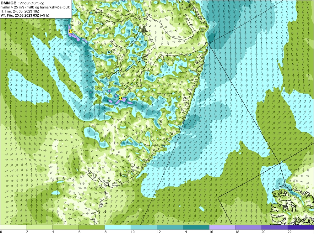
Task: Click the 8-10 m/s light cyan swatch
Action: click(x=118, y=227)
